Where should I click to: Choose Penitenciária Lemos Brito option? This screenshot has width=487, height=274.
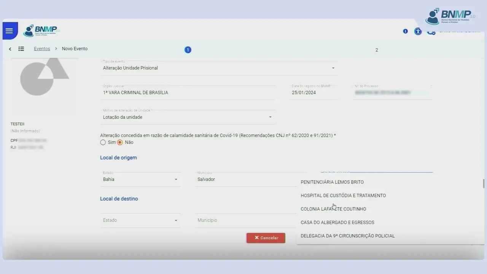tap(390, 182)
